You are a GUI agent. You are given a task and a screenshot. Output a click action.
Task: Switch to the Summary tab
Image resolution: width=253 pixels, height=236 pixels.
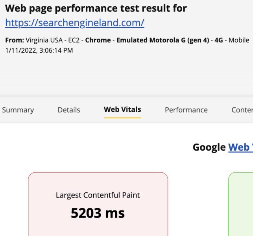18,110
